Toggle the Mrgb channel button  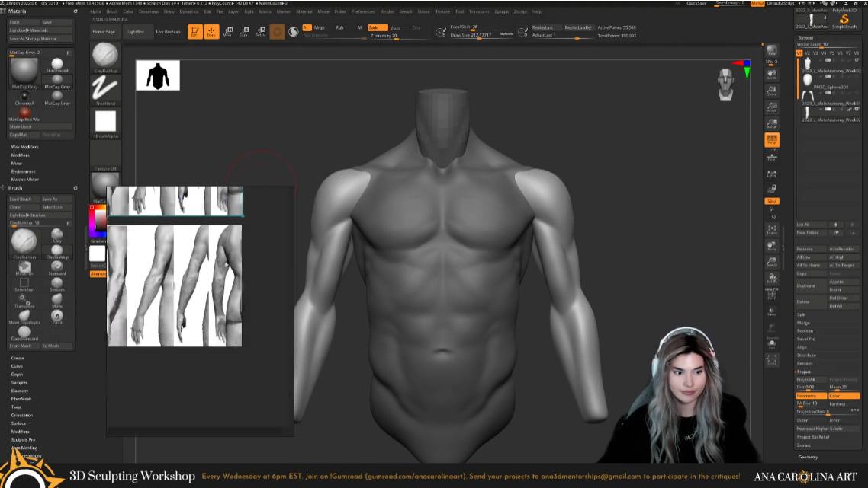pyautogui.click(x=320, y=27)
